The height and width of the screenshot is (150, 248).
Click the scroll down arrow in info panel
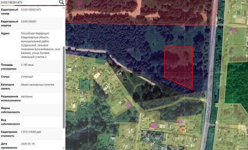(64, 148)
